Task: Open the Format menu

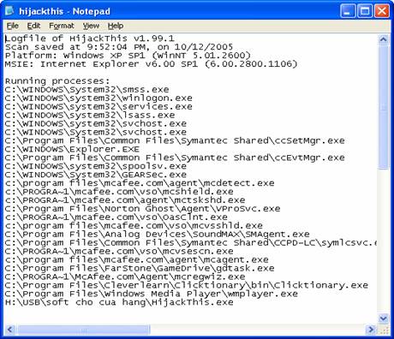Action: coord(62,26)
